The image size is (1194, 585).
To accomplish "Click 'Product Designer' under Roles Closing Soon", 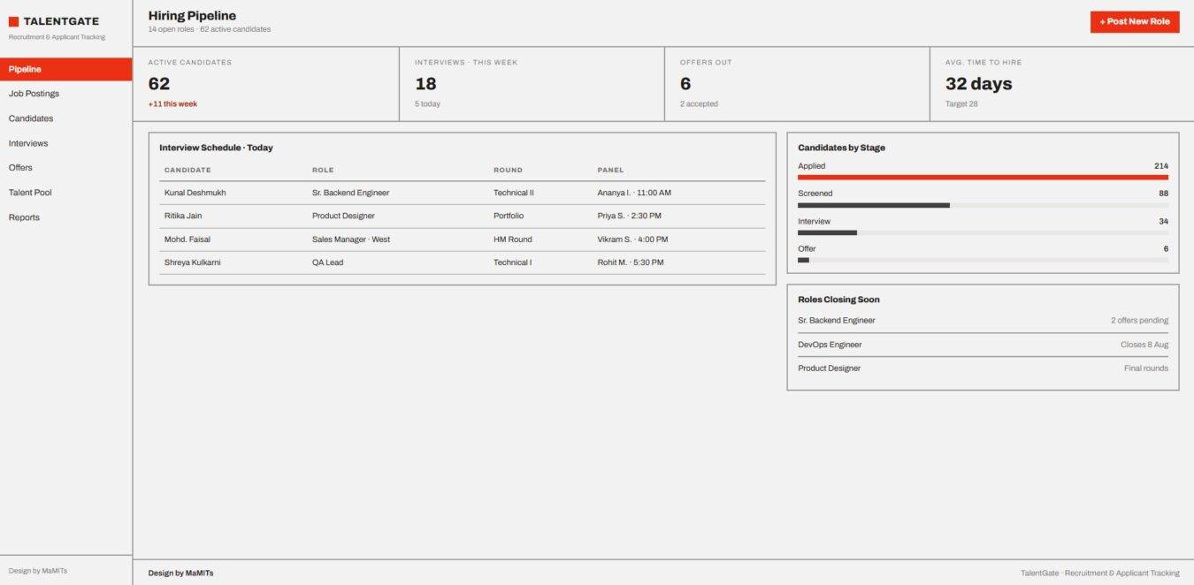I will pyautogui.click(x=829, y=368).
